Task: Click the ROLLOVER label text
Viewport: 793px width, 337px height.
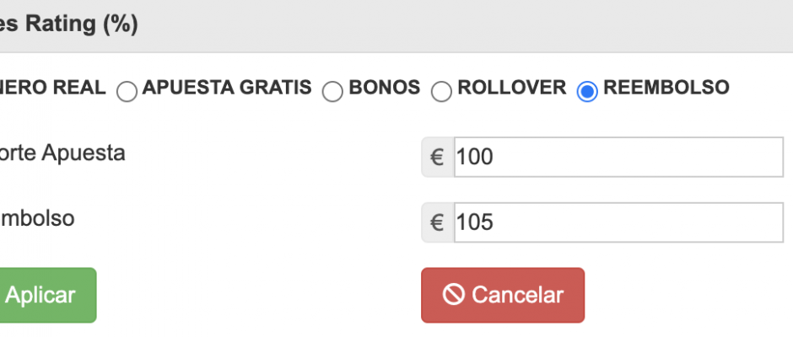Action: (x=512, y=88)
